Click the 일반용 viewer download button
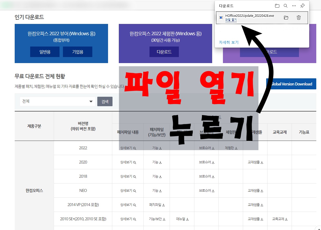This screenshot has height=230, width=321. [45, 52]
